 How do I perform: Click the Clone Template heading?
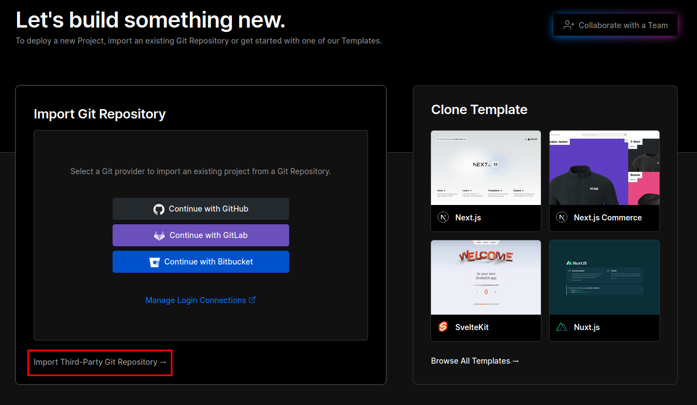pyautogui.click(x=479, y=110)
